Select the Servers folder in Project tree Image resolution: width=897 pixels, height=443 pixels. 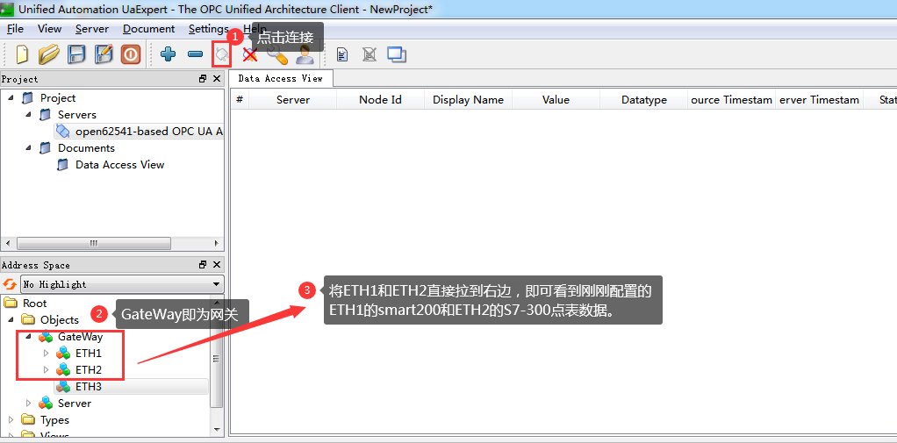76,115
